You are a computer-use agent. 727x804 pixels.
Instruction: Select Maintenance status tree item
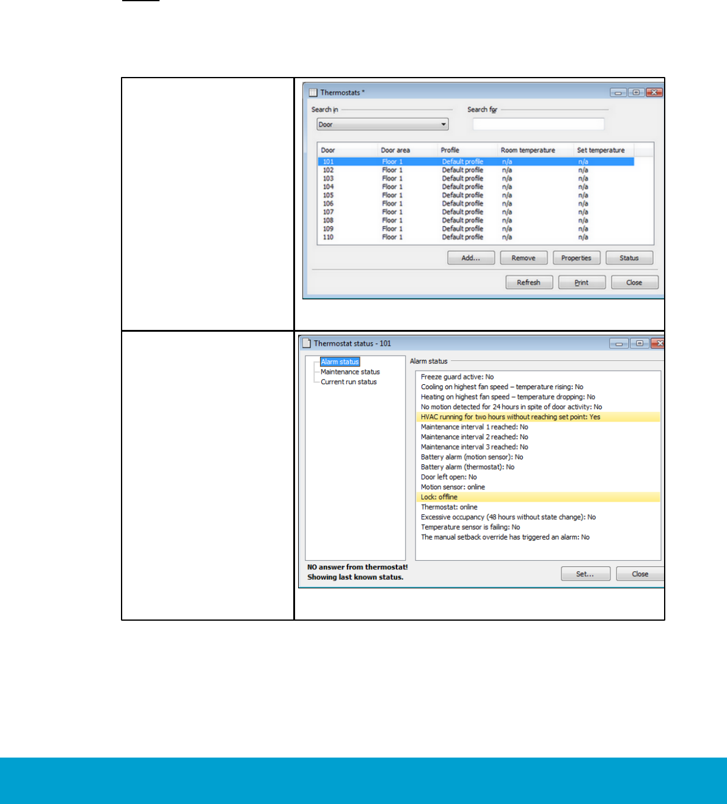(350, 371)
